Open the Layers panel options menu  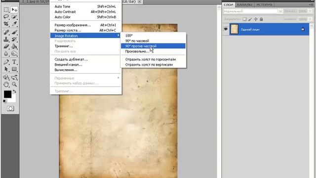pyautogui.click(x=312, y=4)
